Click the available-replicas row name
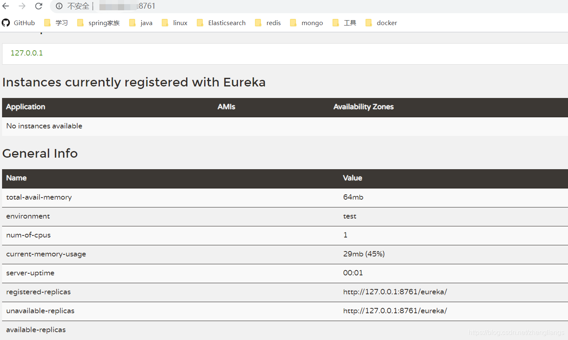The height and width of the screenshot is (340, 568). point(36,330)
